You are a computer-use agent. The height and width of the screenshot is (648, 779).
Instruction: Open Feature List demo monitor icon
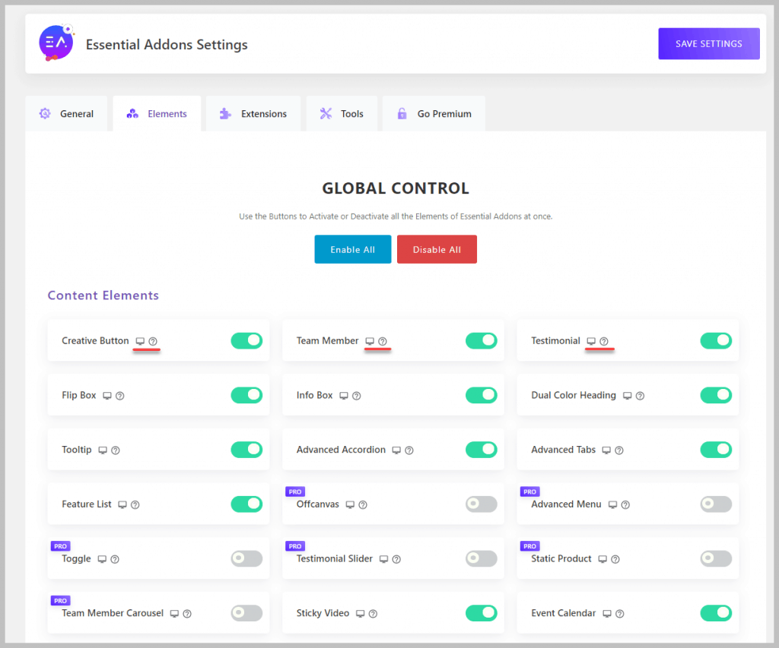pyautogui.click(x=122, y=505)
